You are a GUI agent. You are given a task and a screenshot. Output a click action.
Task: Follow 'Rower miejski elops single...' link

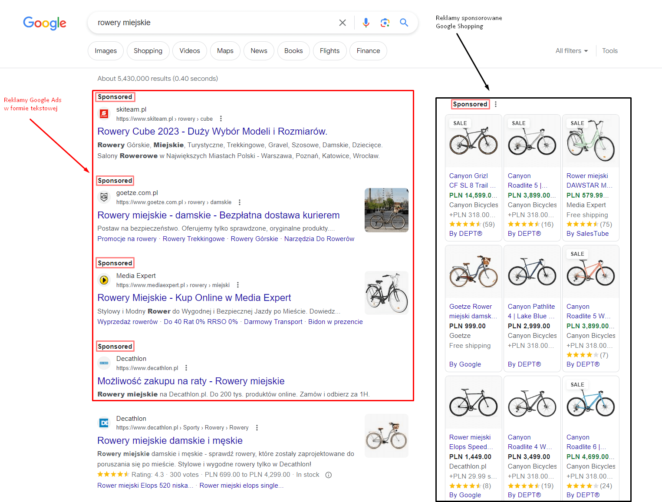241,485
